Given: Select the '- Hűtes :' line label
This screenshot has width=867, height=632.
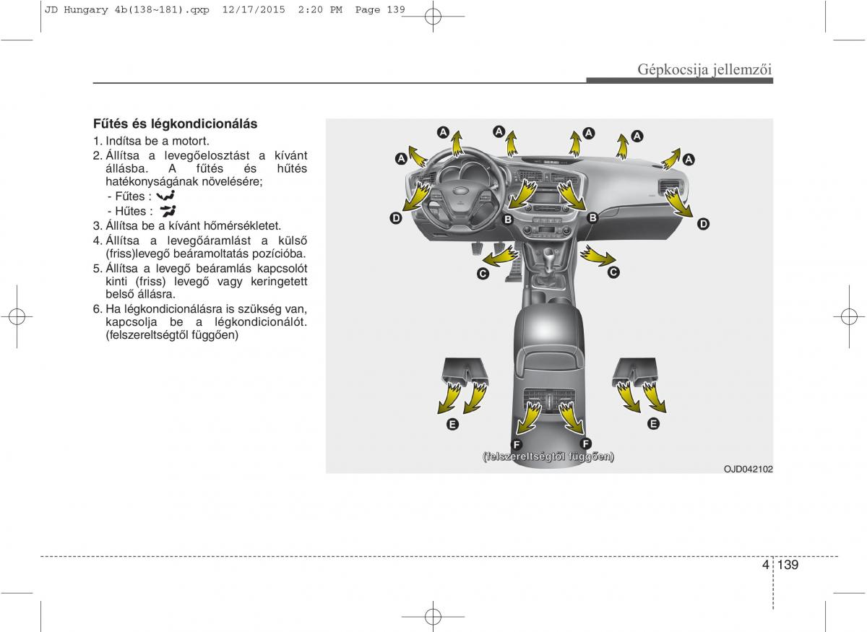Looking at the screenshot, I should [x=129, y=212].
